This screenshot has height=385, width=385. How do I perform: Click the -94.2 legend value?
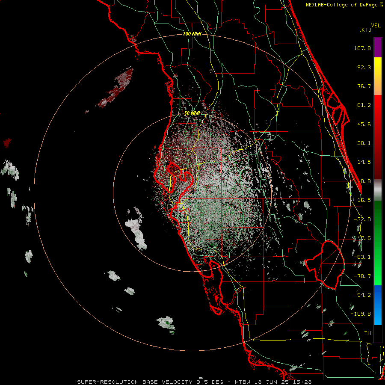pos(362,295)
